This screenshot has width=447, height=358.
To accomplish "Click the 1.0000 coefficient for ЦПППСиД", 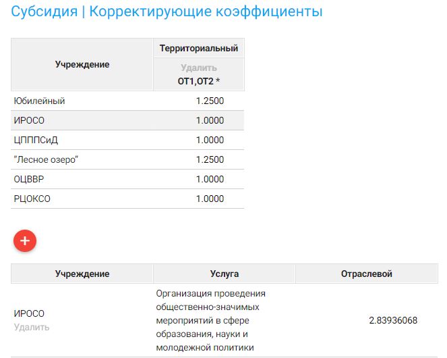I will coord(210,140).
